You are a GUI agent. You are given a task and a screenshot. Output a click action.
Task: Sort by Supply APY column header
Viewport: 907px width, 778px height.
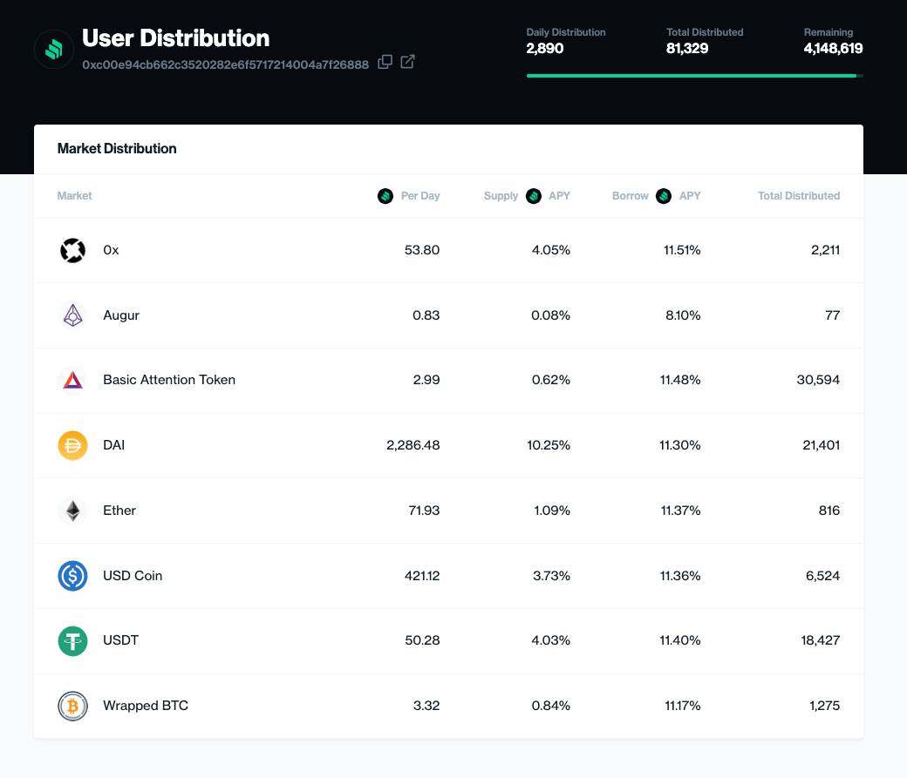click(x=527, y=196)
